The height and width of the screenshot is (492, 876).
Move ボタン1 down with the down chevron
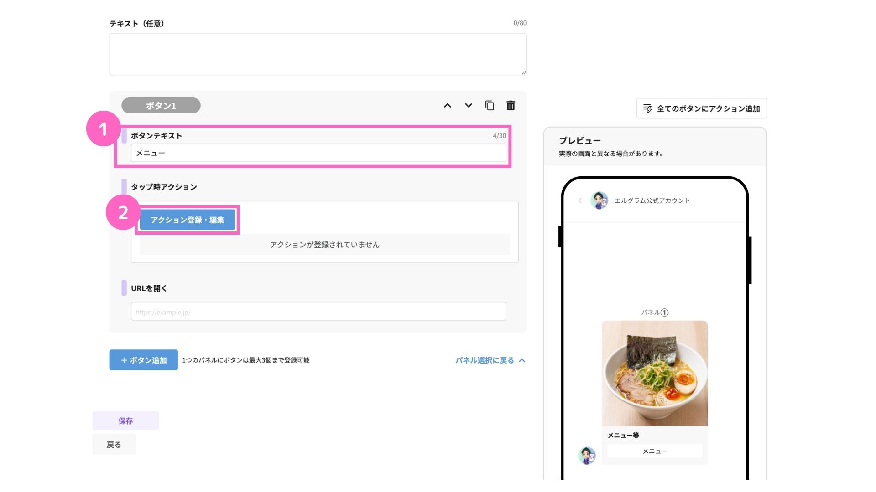point(468,106)
